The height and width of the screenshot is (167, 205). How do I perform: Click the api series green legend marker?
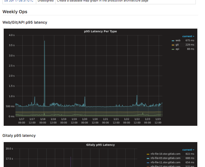[x=173, y=49]
